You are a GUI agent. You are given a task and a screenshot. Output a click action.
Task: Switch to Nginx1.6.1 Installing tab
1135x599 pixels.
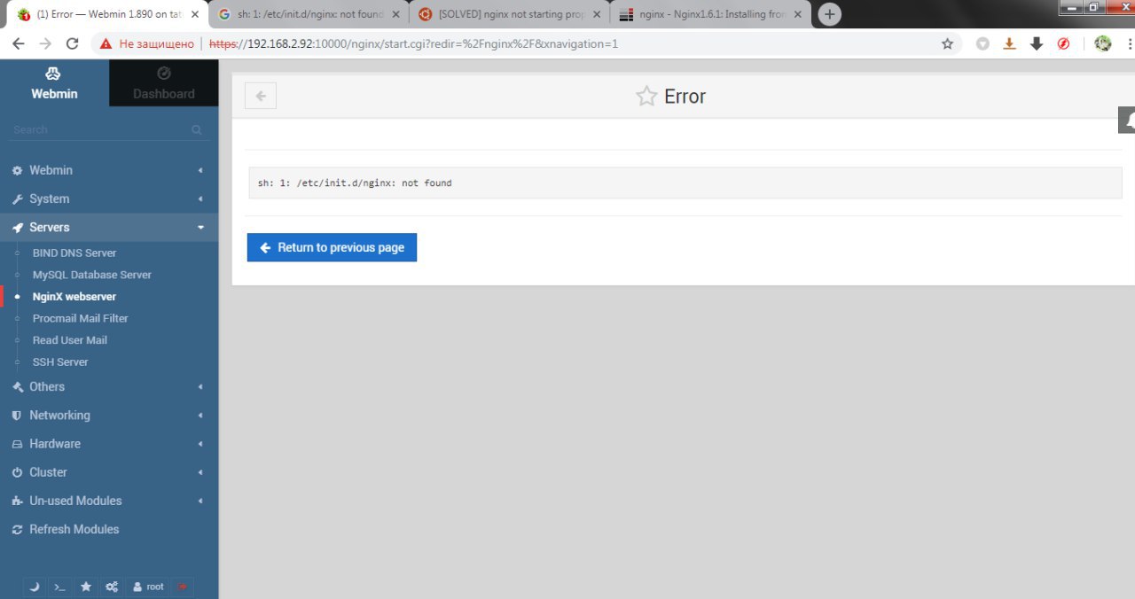click(711, 14)
